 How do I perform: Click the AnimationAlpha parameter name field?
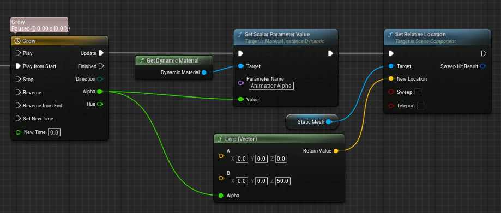[x=271, y=86]
